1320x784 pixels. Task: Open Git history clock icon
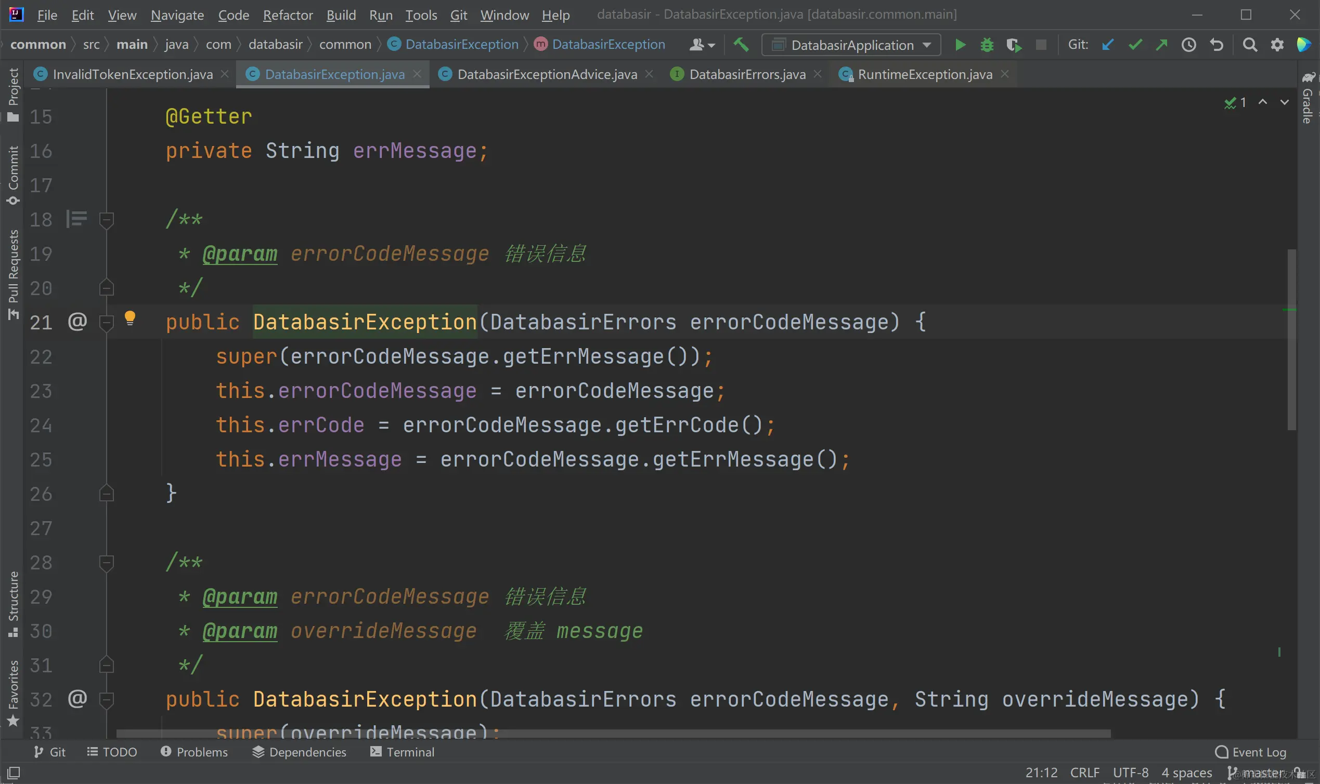click(x=1188, y=45)
